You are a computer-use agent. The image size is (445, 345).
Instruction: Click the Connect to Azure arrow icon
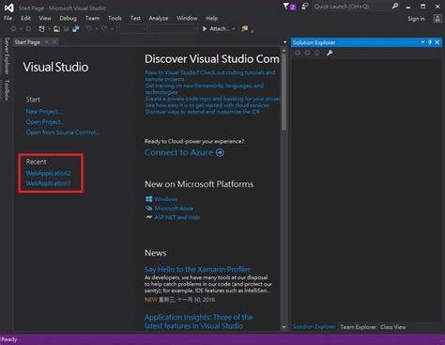(220, 152)
